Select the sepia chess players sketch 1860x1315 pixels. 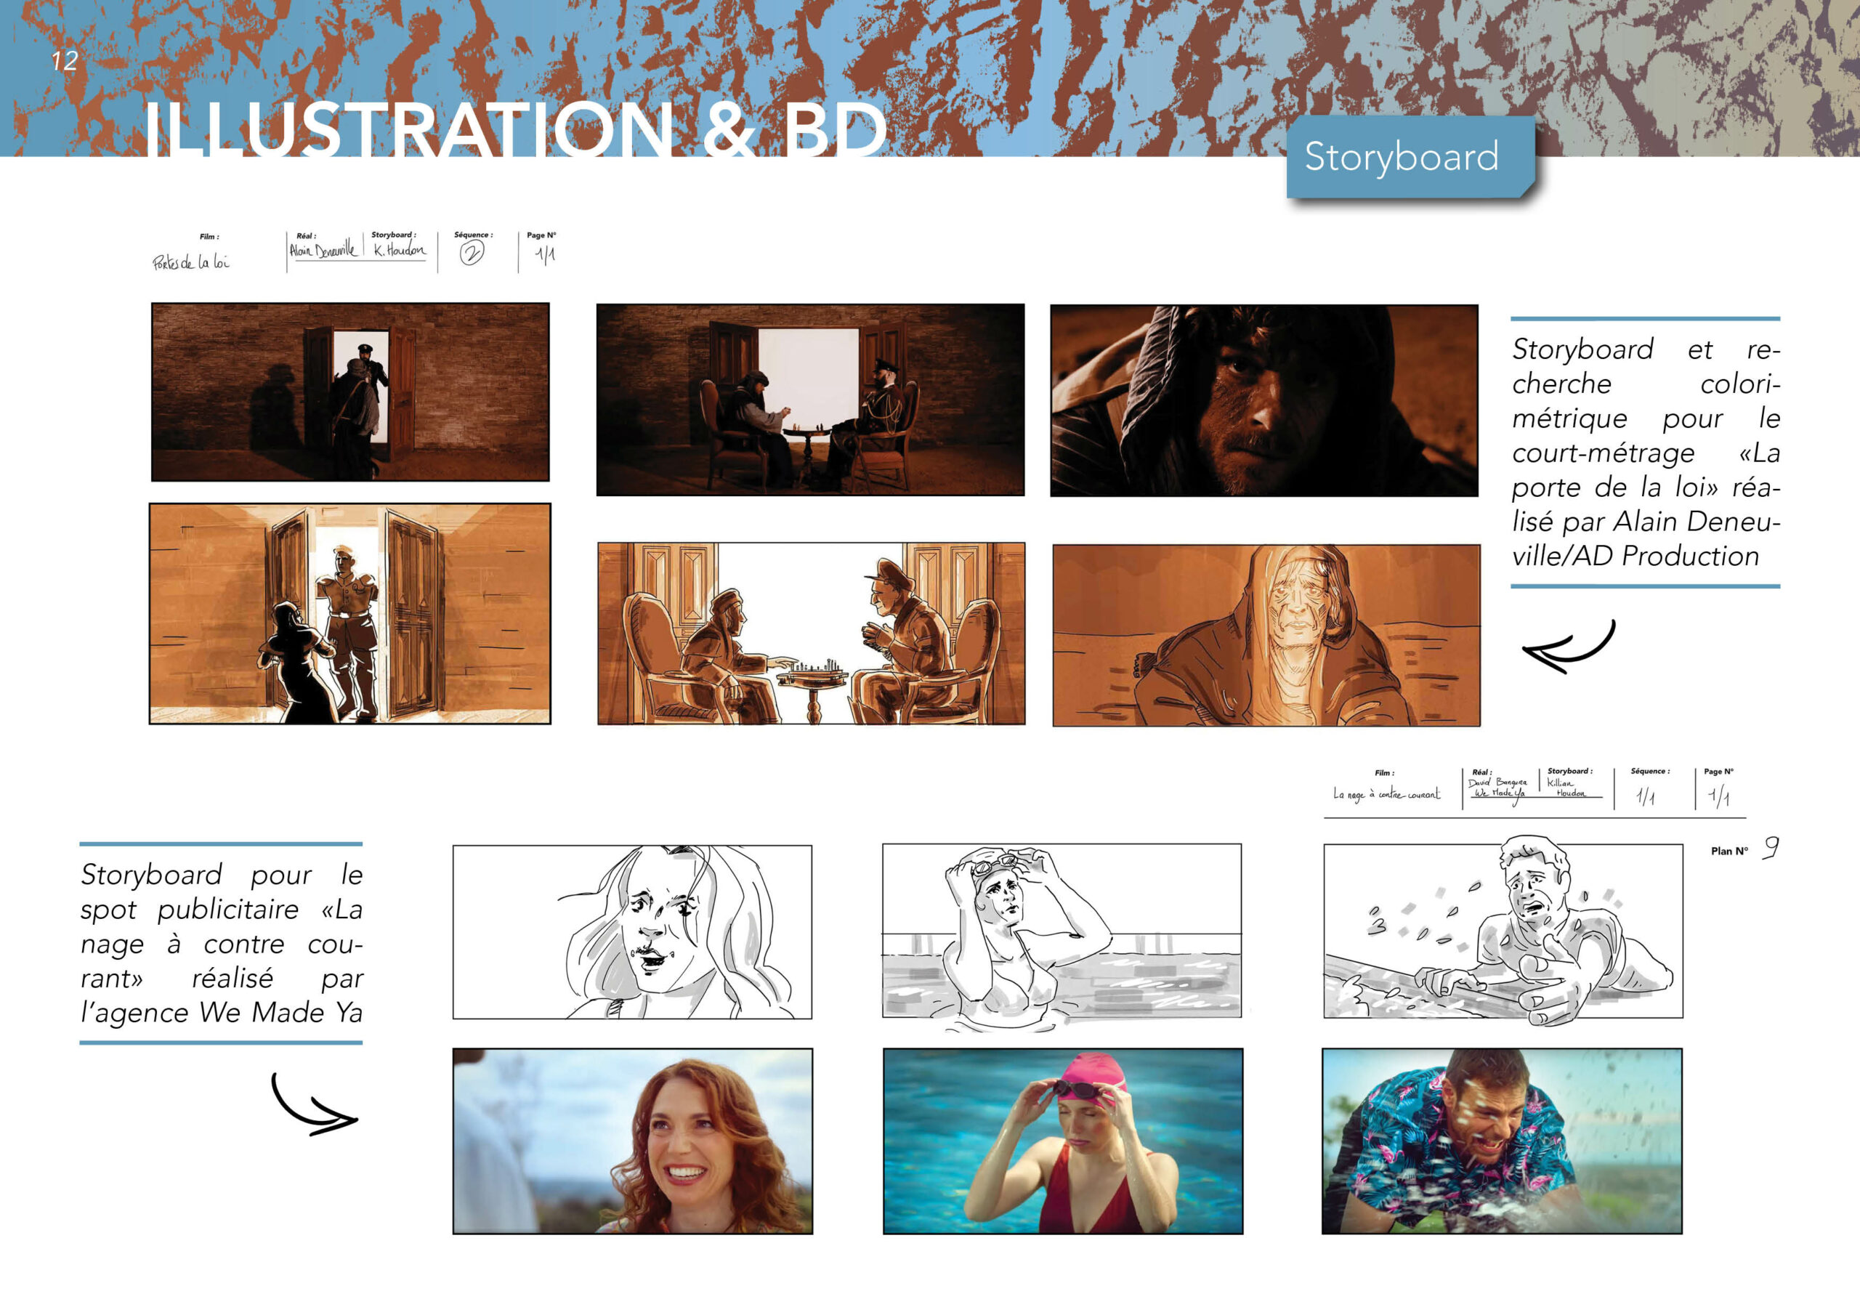[x=811, y=634]
